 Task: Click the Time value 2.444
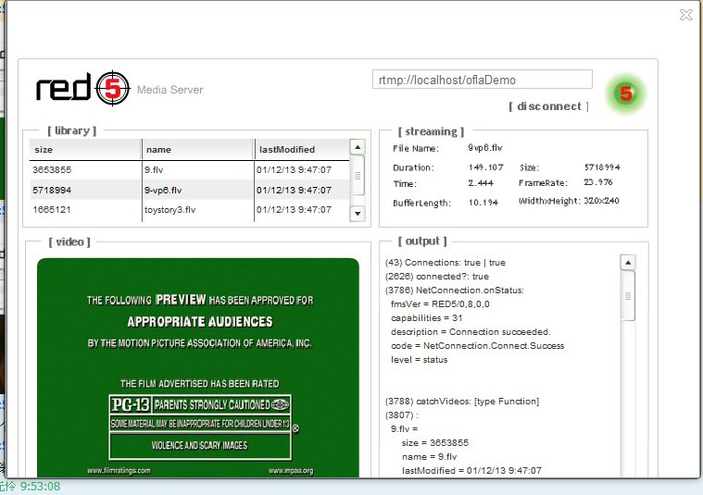click(x=481, y=183)
